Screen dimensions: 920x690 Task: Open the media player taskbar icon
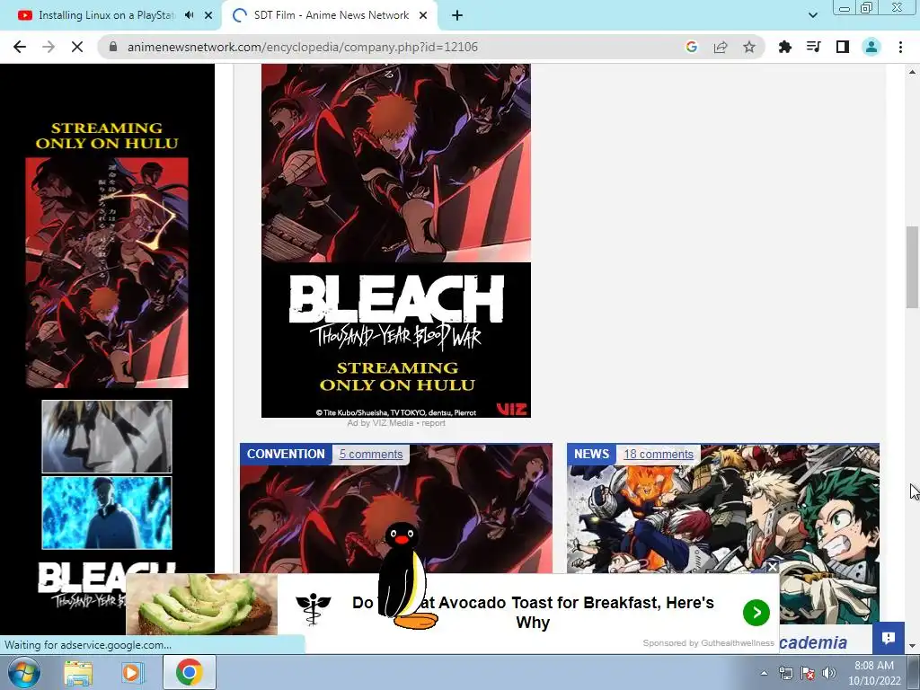click(133, 673)
